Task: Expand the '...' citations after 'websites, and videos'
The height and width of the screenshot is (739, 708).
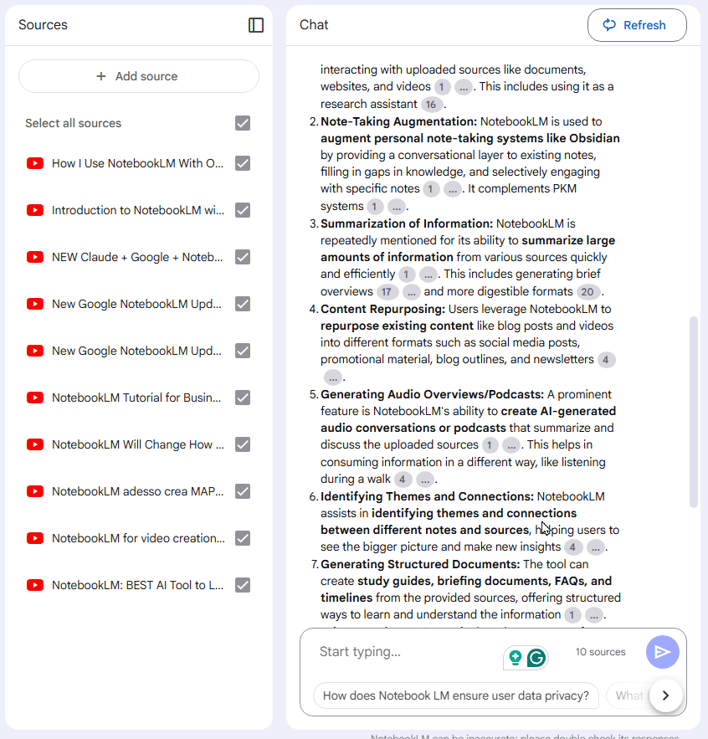Action: 464,87
